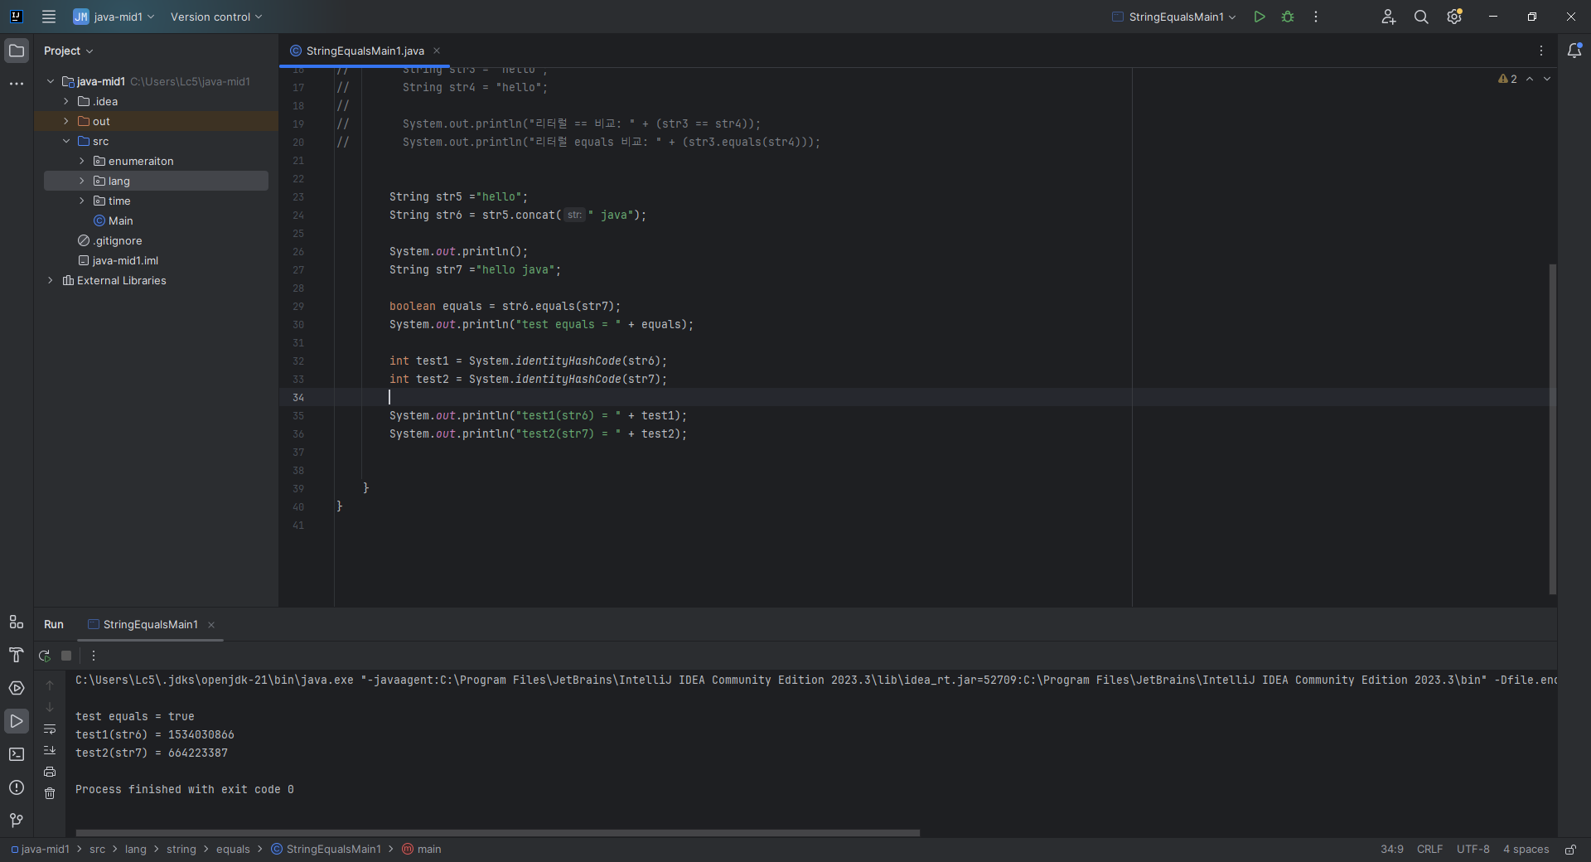The height and width of the screenshot is (862, 1591).
Task: Open Notifications bell
Action: pyautogui.click(x=1574, y=51)
